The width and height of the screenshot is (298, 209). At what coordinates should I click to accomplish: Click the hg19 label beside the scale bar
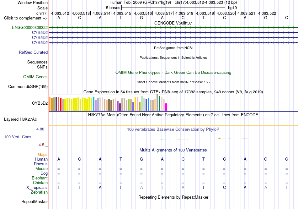click(x=232, y=8)
